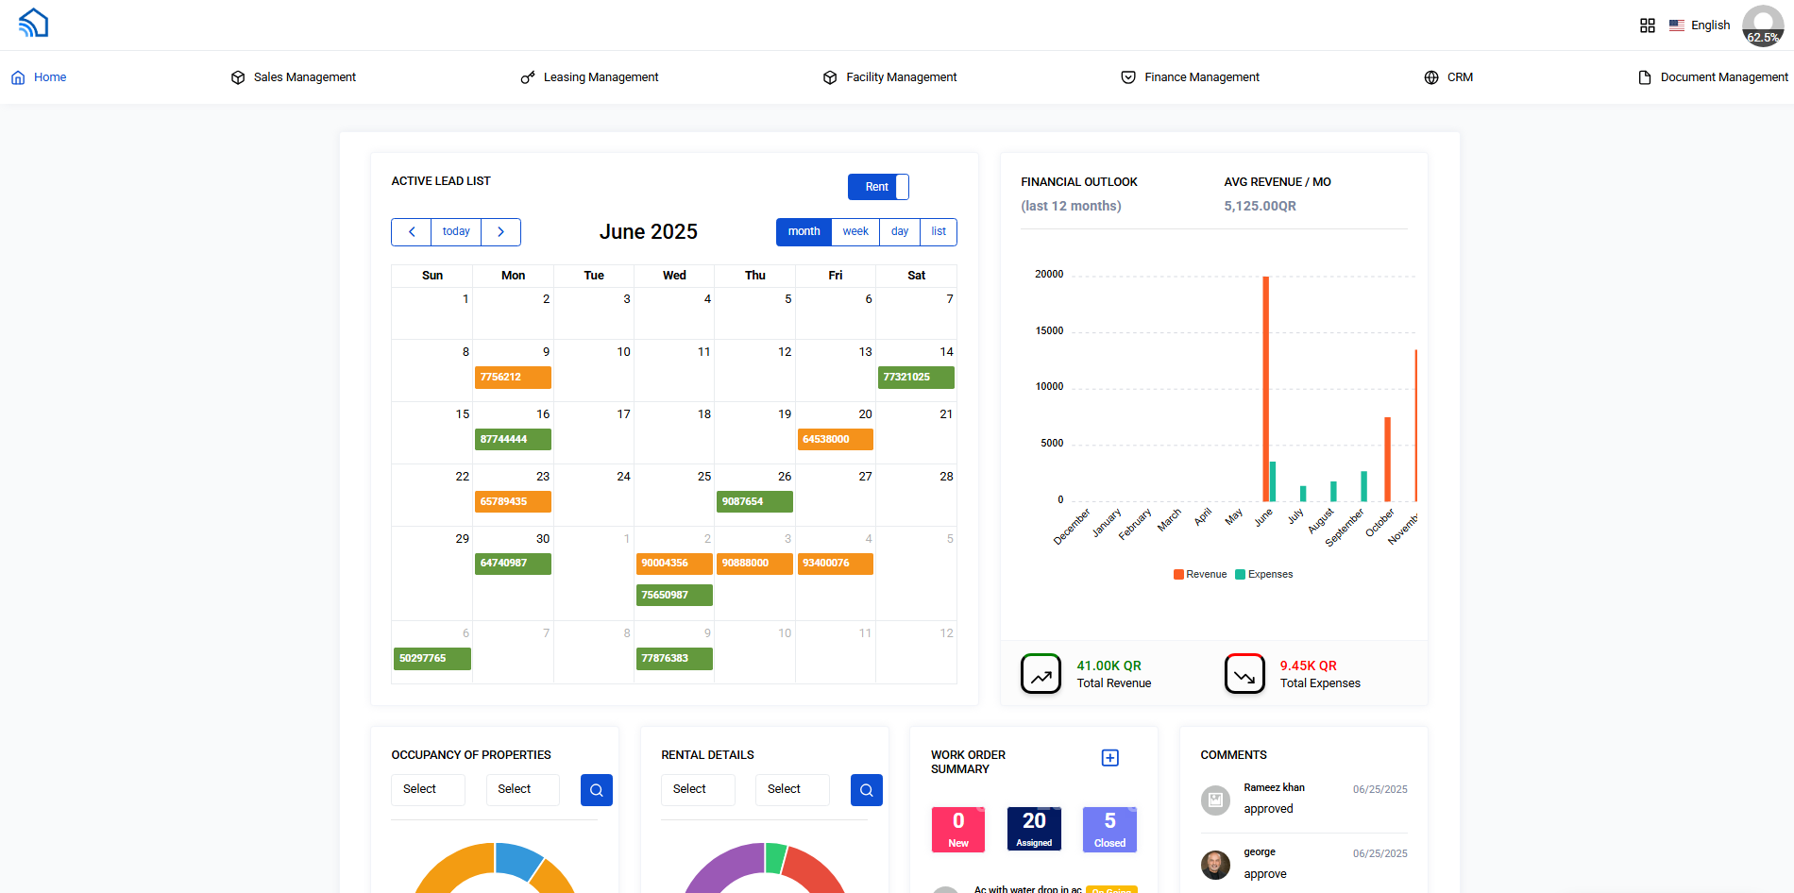Click the company logo icon
This screenshot has height=893, width=1794.
pyautogui.click(x=33, y=23)
